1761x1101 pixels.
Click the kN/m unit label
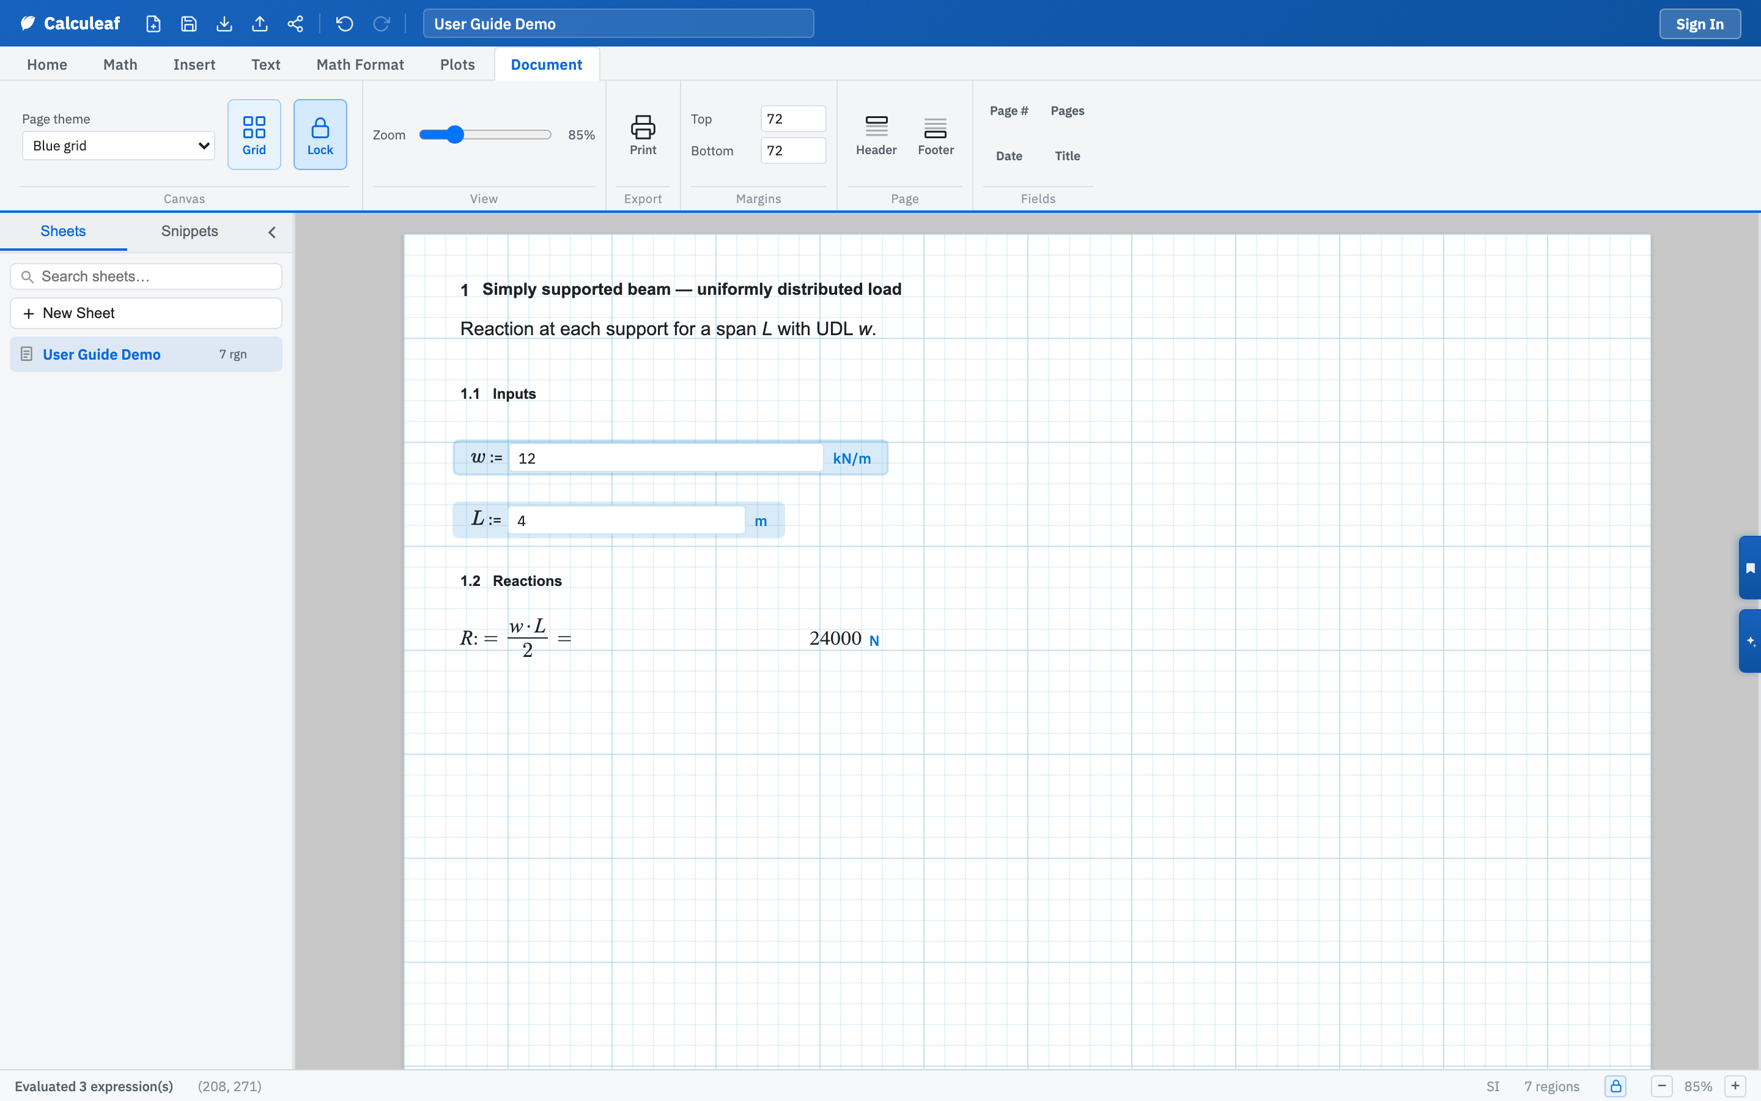[852, 459]
